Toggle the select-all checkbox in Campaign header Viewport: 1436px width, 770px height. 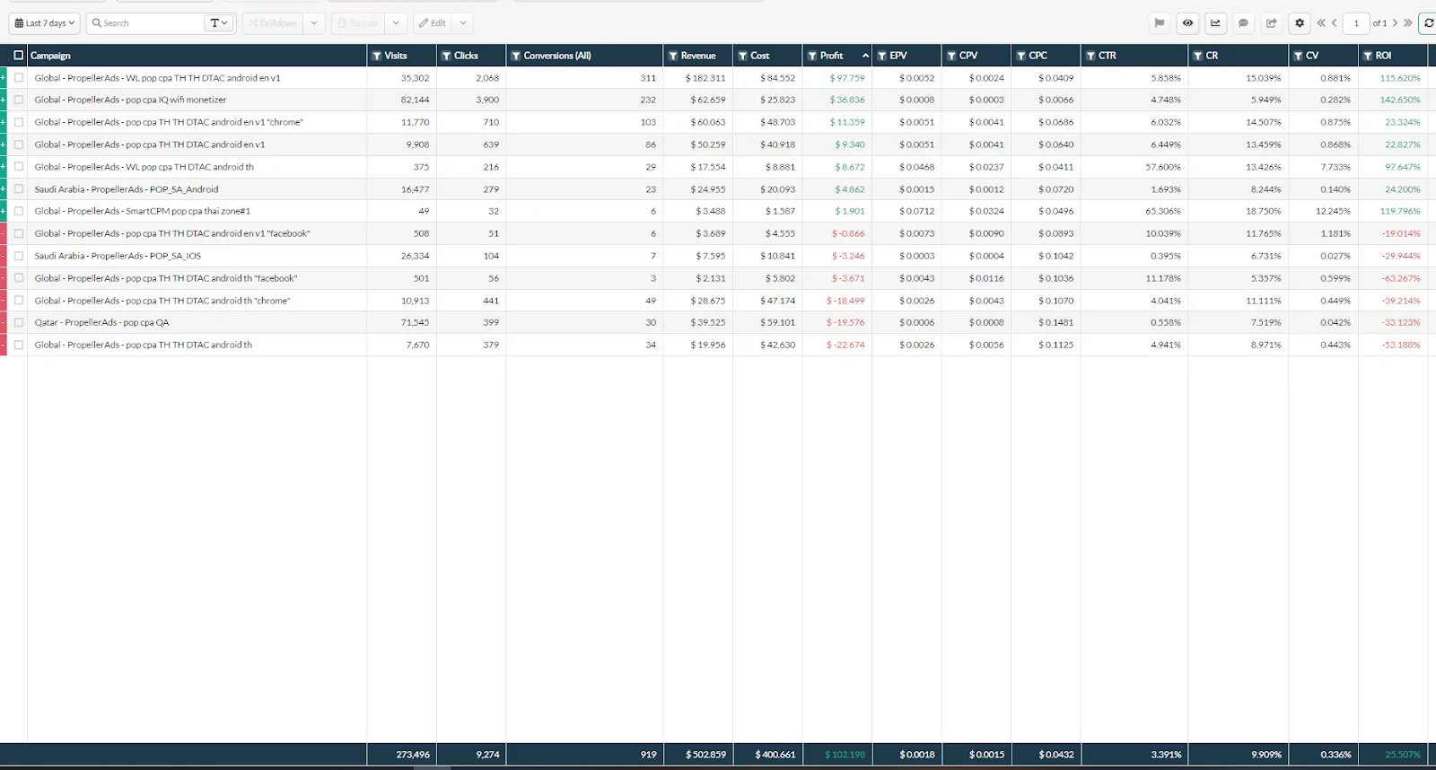point(18,56)
